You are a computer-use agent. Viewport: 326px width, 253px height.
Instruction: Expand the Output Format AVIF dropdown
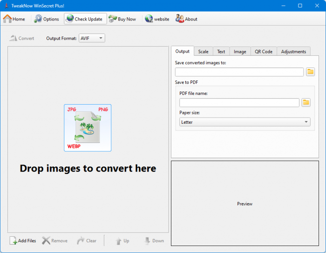coord(92,38)
